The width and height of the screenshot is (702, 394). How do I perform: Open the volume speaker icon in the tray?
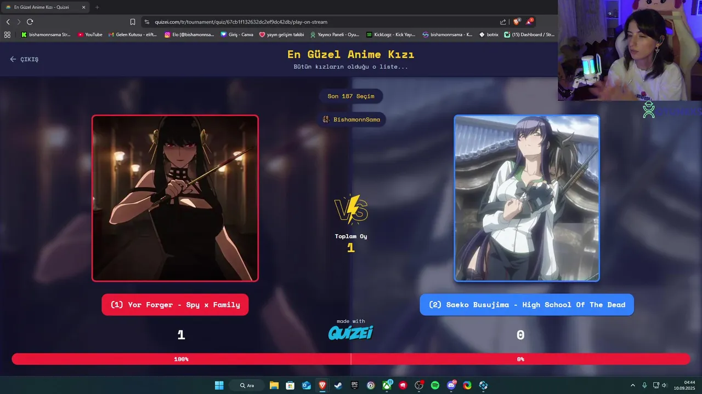click(x=664, y=385)
